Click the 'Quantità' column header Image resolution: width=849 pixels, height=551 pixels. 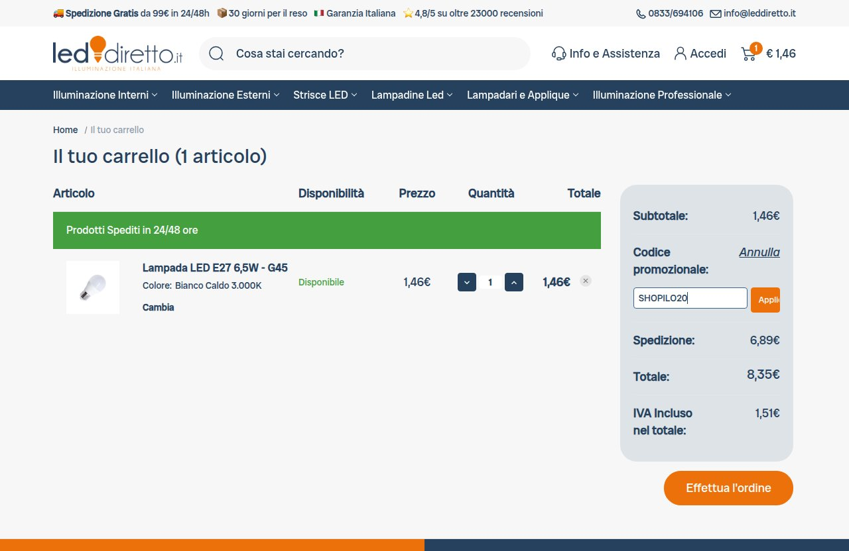tap(491, 193)
